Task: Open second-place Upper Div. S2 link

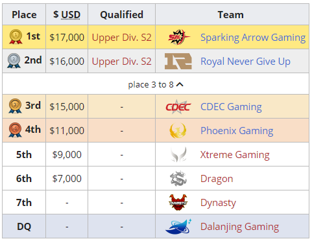Action: [x=122, y=62]
